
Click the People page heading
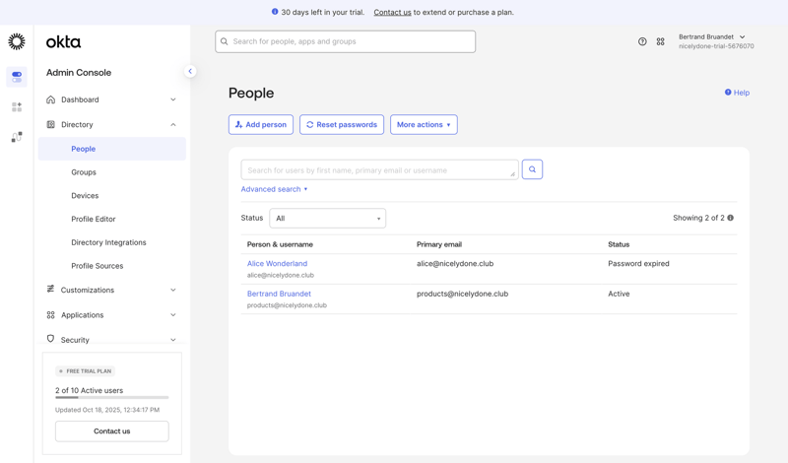coord(251,93)
